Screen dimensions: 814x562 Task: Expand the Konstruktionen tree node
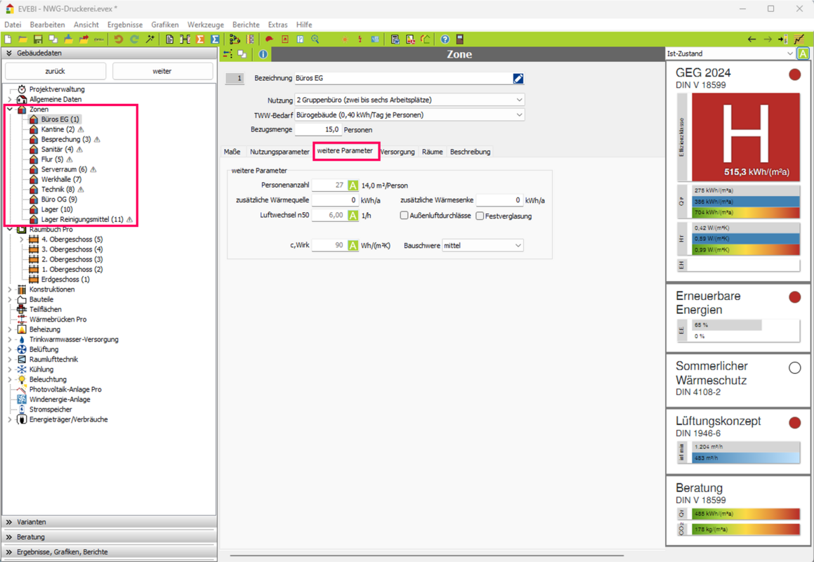click(x=10, y=289)
